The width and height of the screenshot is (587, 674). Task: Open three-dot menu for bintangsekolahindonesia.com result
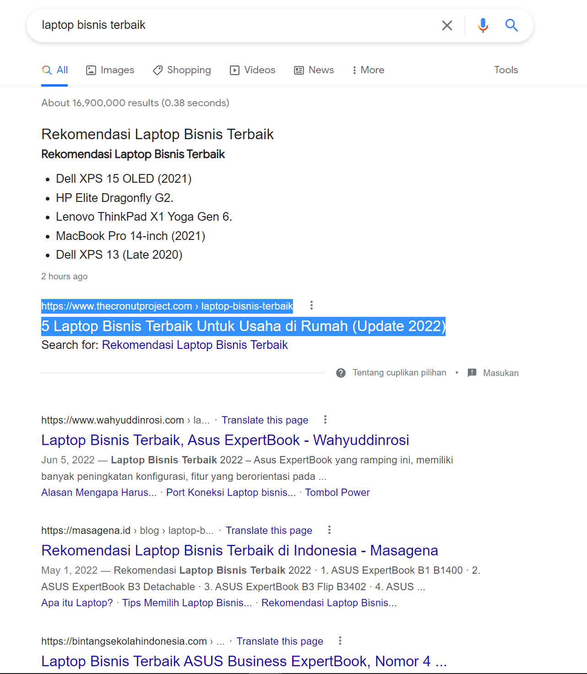tap(340, 641)
